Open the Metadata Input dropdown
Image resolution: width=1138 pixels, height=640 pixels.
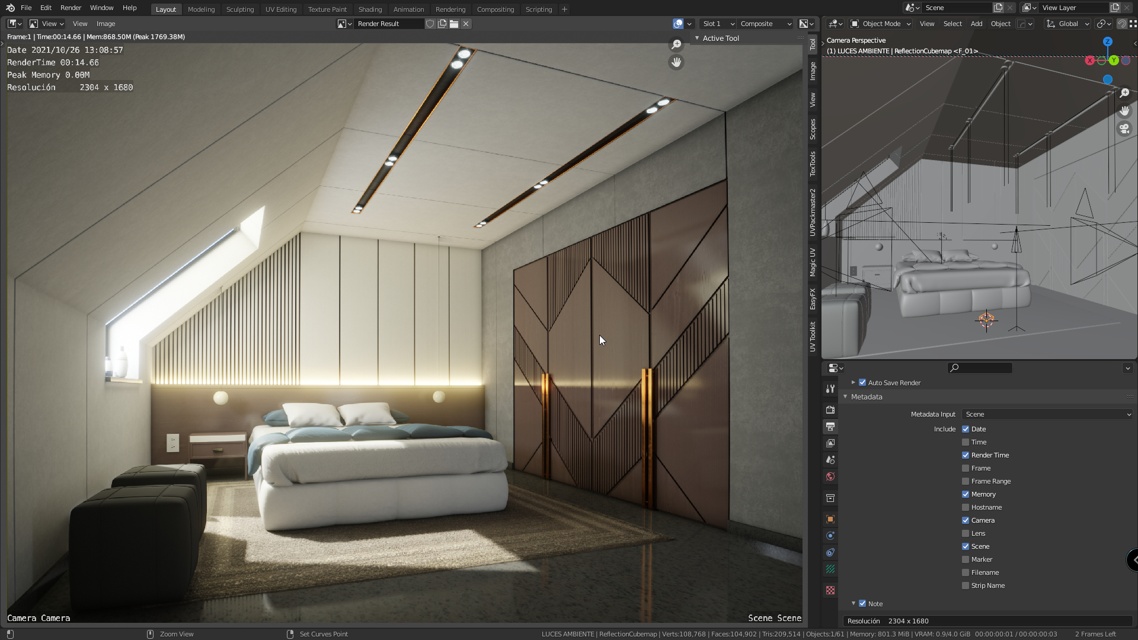point(1047,414)
